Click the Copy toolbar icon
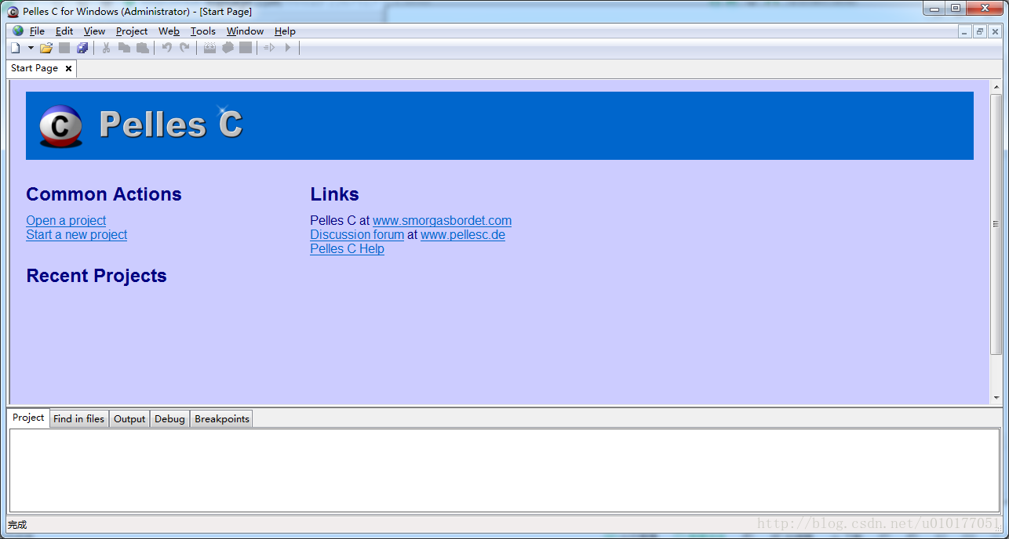Viewport: 1009px width, 539px height. [124, 49]
